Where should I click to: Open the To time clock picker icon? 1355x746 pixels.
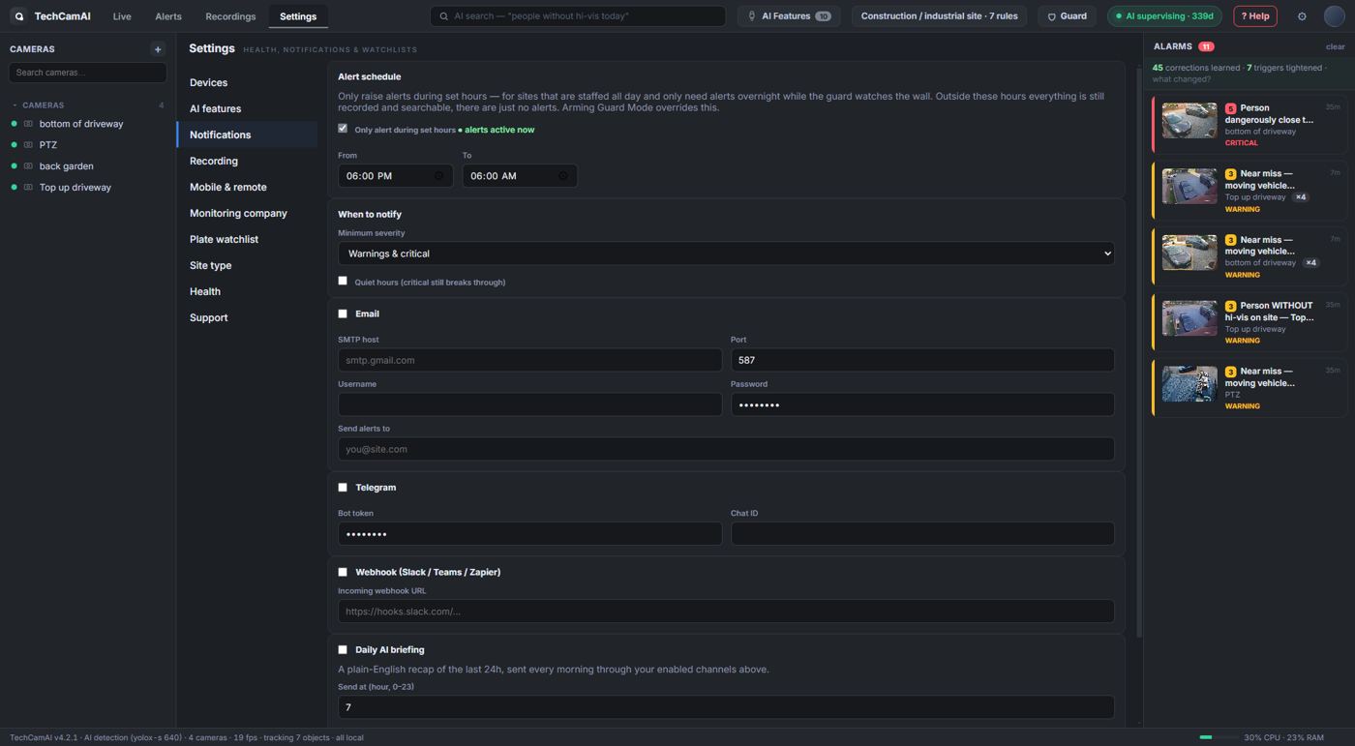pyautogui.click(x=563, y=176)
